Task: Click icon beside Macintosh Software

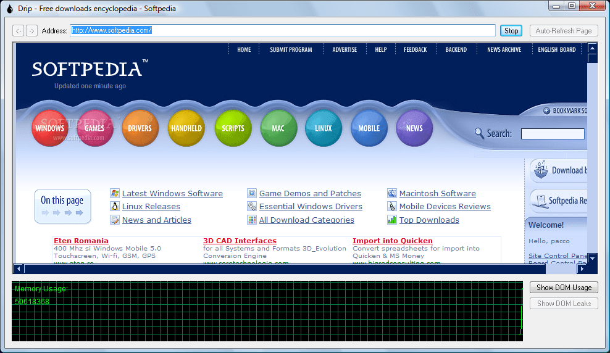Action: click(x=392, y=193)
